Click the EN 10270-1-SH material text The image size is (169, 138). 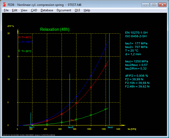(x=136, y=33)
